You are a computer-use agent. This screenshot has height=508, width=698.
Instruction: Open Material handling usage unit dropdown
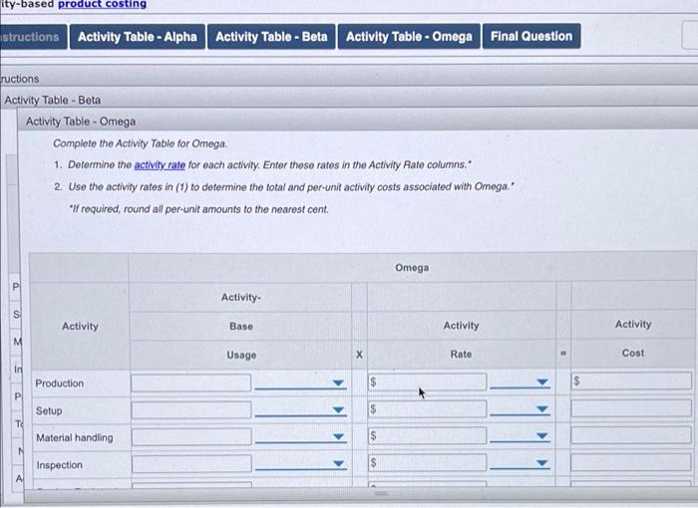click(x=300, y=436)
